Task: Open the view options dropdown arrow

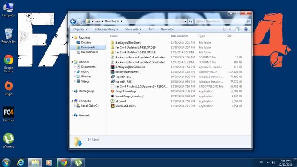Action: point(230,29)
